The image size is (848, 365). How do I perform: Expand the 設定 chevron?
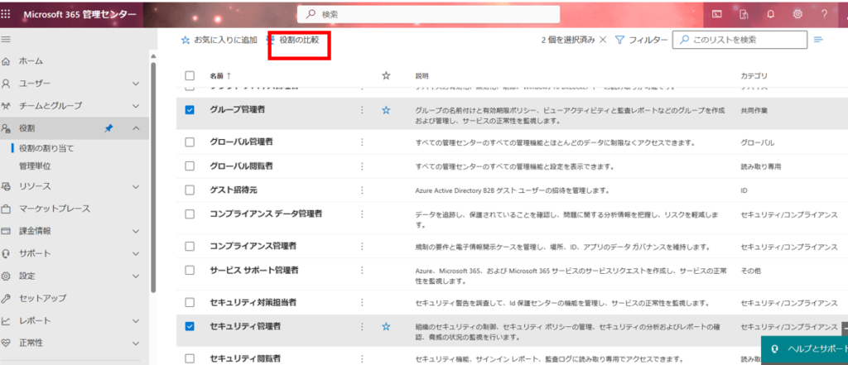coord(136,276)
